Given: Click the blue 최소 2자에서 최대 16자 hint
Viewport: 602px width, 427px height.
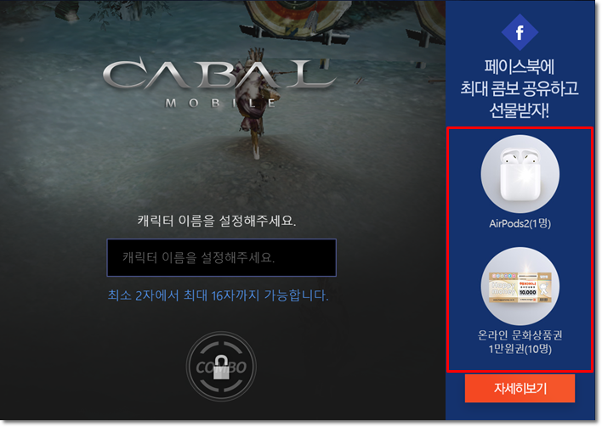Looking at the screenshot, I should point(218,295).
